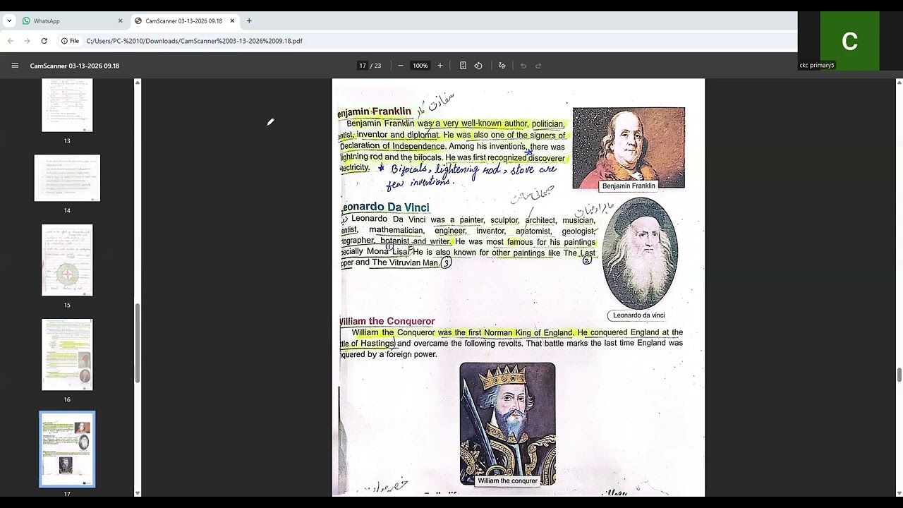Click the main document vertical scrollbar thumb
Viewport: 903px width, 508px height.
click(x=899, y=375)
